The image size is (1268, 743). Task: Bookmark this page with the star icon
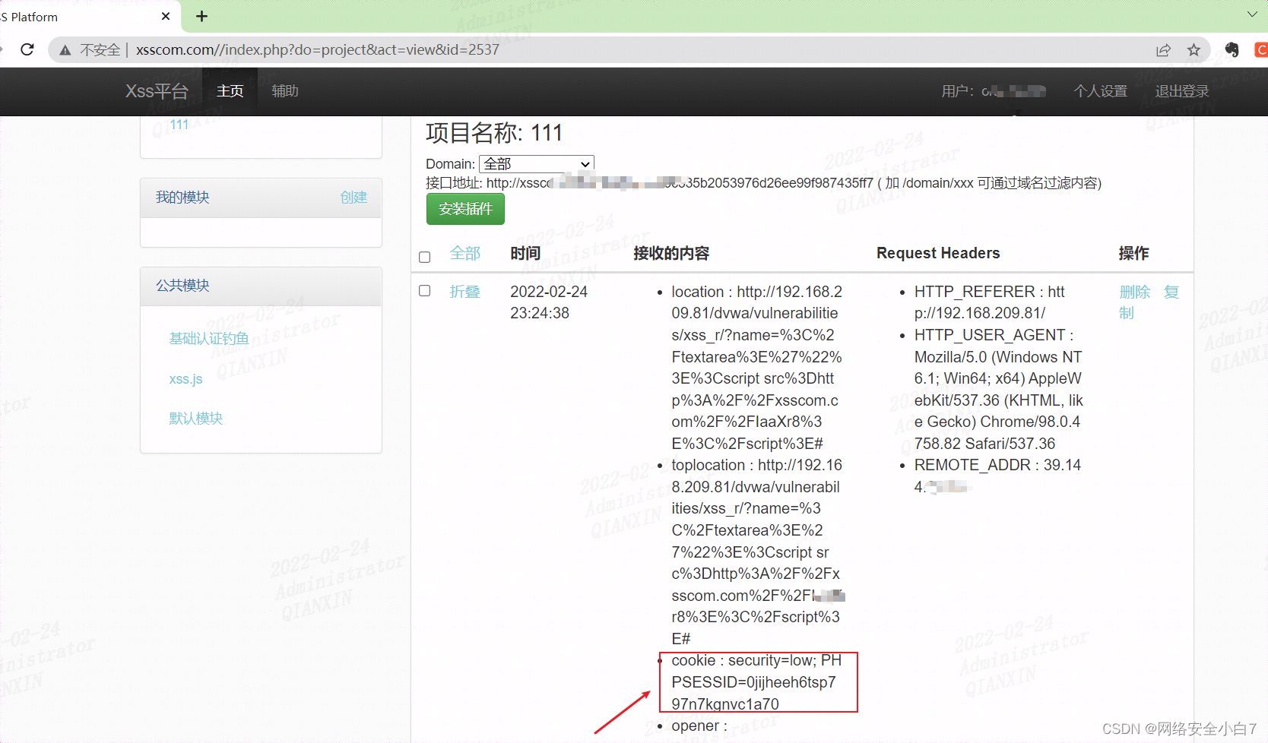(1194, 50)
